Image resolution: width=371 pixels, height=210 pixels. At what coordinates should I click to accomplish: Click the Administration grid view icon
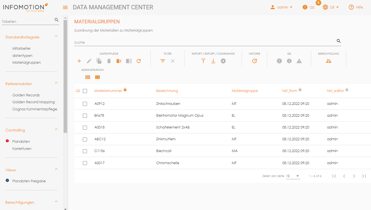point(88,77)
